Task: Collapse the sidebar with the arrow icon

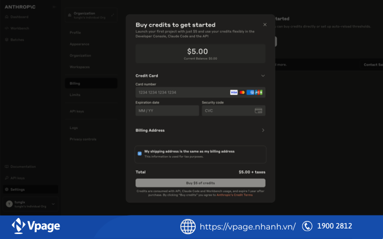Action: click(54, 7)
